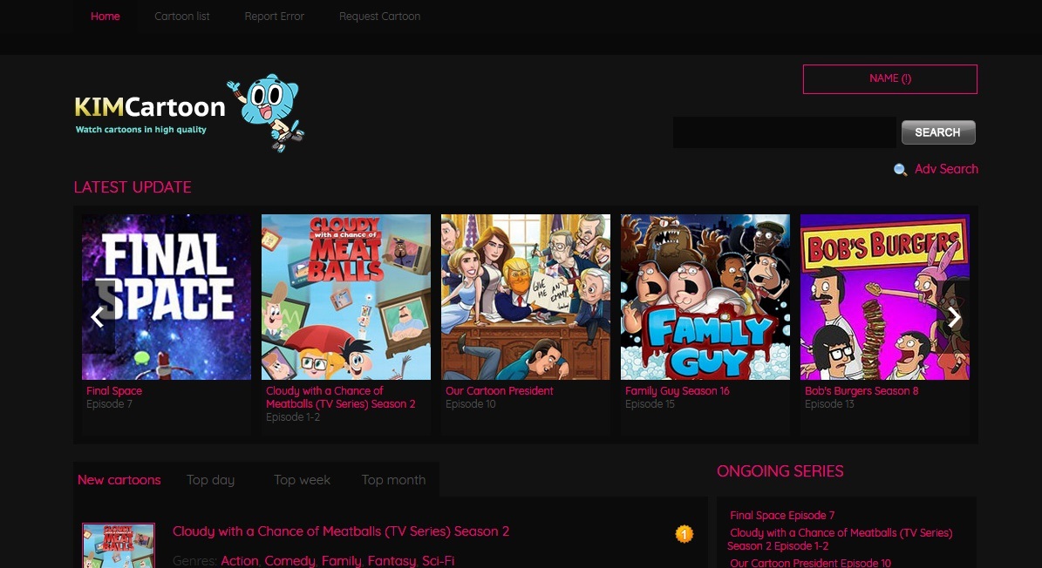Open small Meatballs thumbnail in New cartoons list
Image resolution: width=1042 pixels, height=568 pixels.
[119, 545]
